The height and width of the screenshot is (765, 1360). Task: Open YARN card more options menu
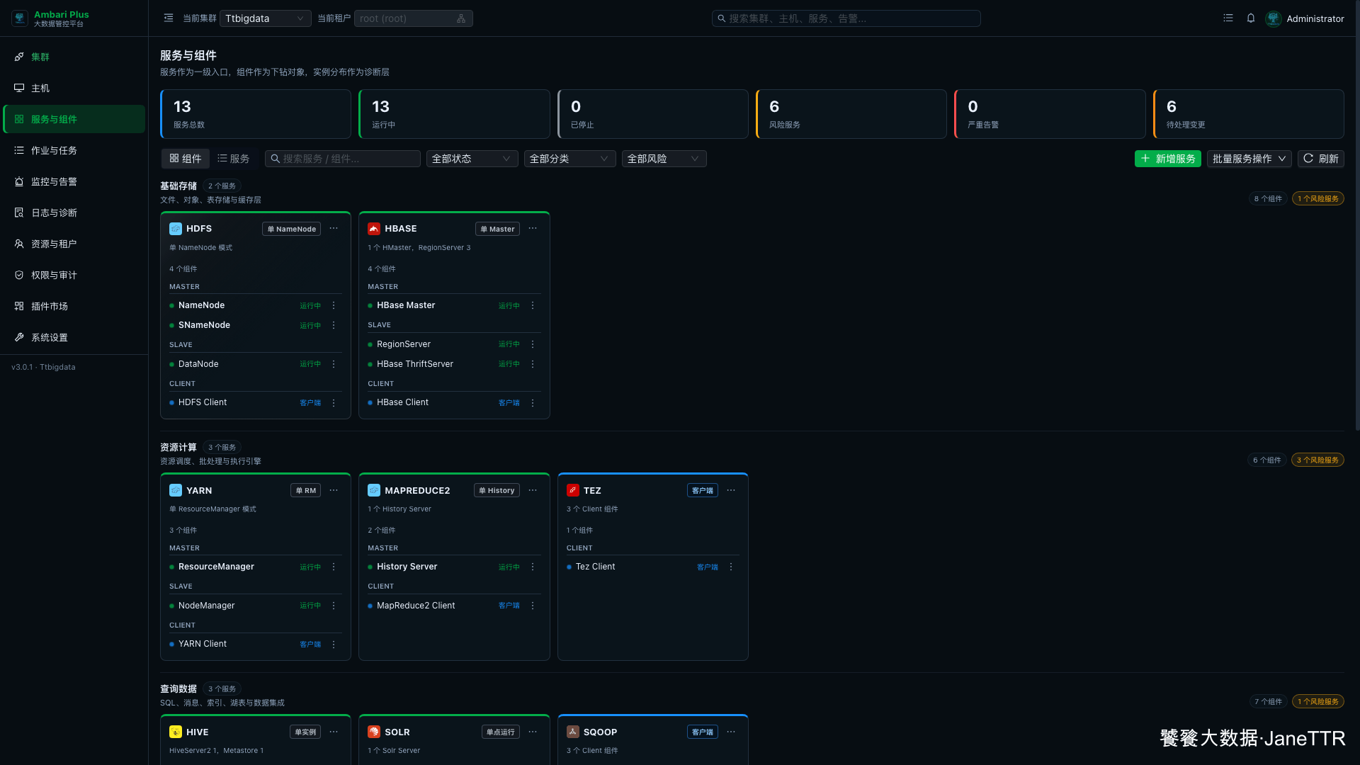334,490
